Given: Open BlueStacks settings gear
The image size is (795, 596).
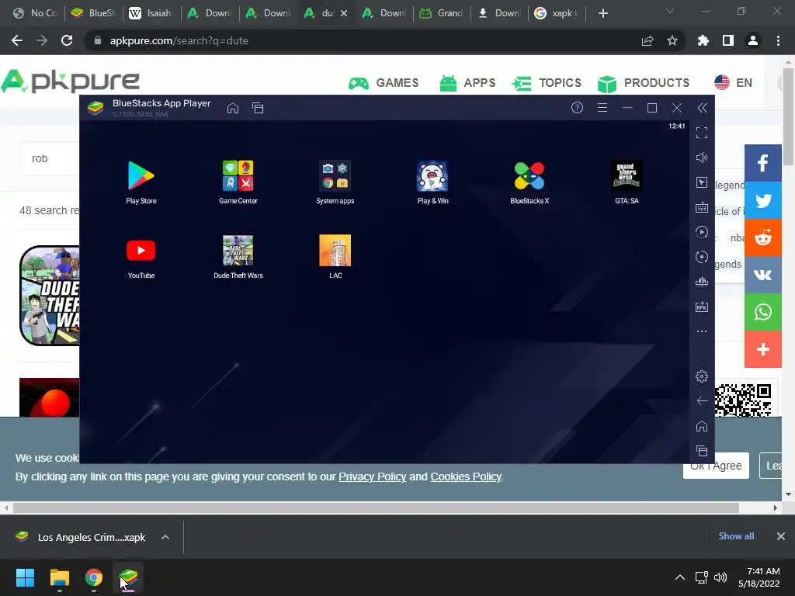Looking at the screenshot, I should tap(702, 376).
